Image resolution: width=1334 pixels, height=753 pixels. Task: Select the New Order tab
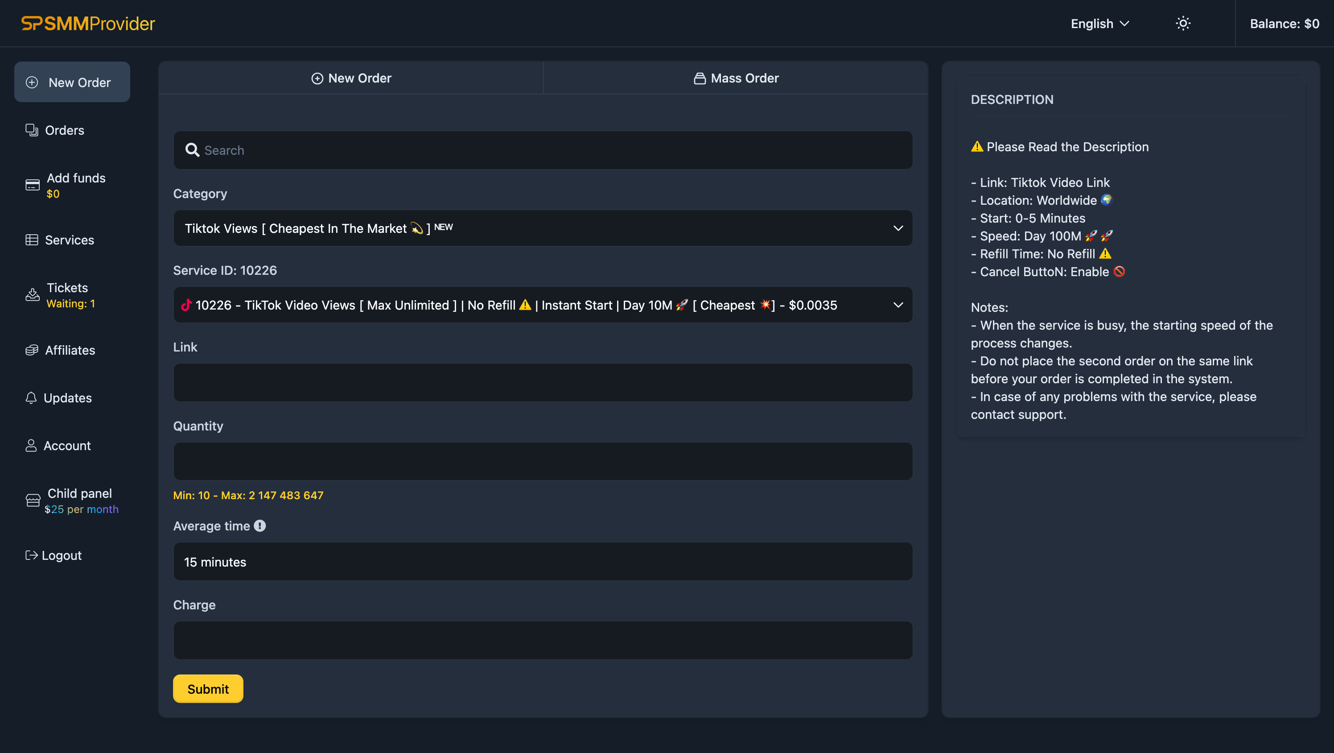point(351,78)
